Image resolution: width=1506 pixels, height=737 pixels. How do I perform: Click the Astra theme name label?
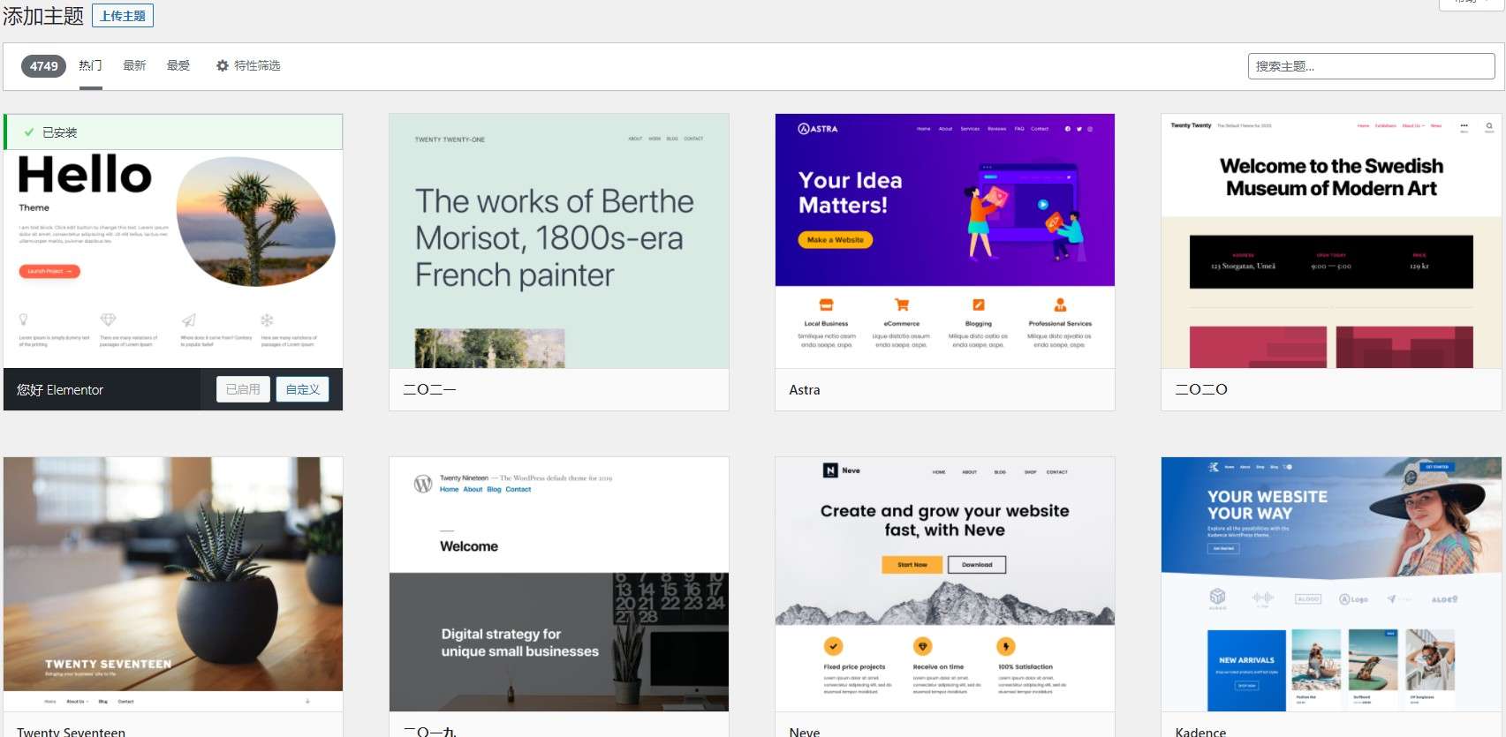click(805, 389)
